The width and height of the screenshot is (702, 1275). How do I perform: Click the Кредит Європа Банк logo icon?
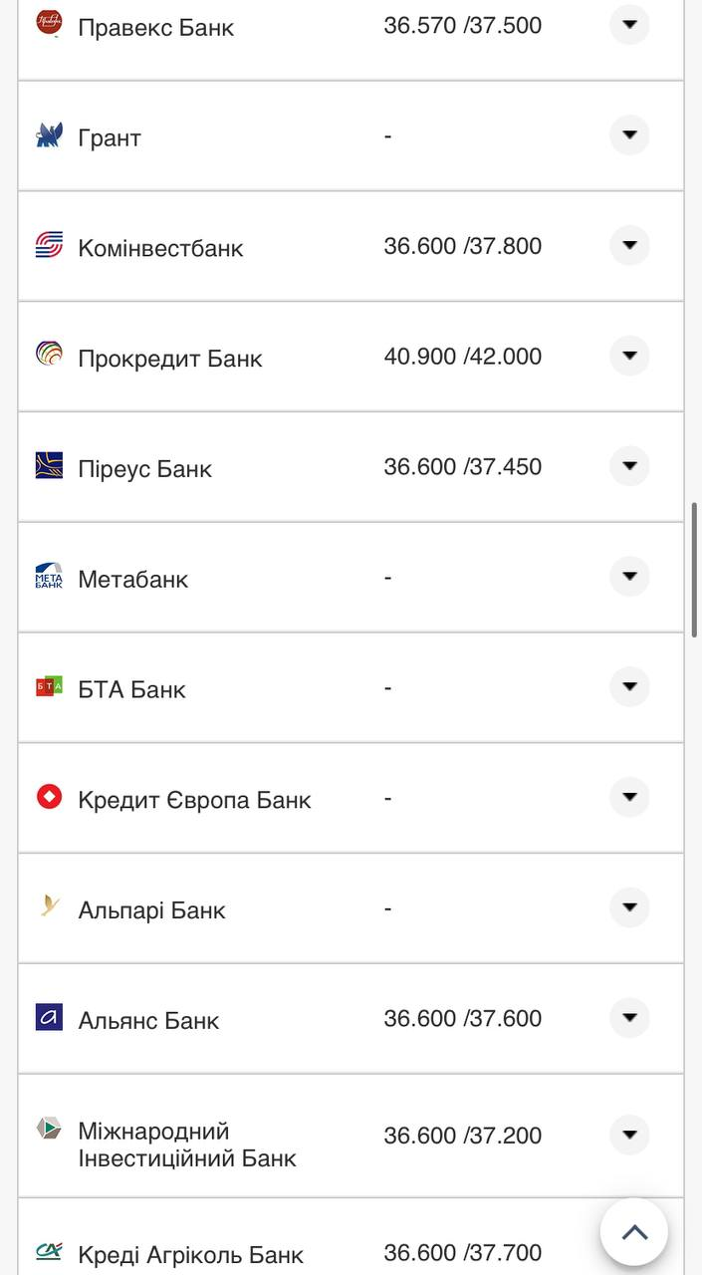coord(49,797)
